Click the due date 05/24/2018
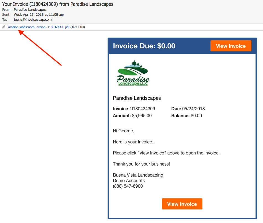The height and width of the screenshot is (223, 263). point(193,109)
